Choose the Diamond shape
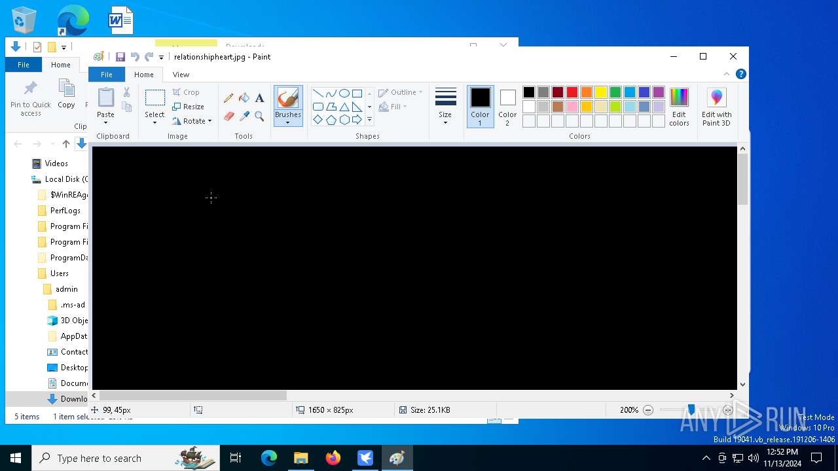This screenshot has height=471, width=838. (318, 120)
